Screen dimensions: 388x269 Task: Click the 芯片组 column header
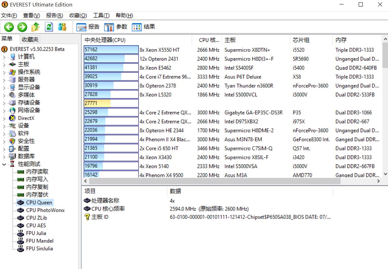311,40
